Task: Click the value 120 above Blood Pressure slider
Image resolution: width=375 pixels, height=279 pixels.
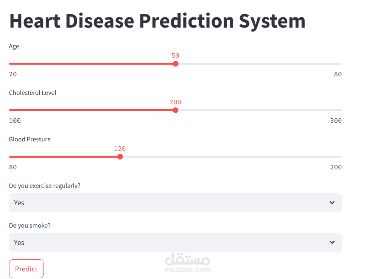Action: tap(120, 149)
